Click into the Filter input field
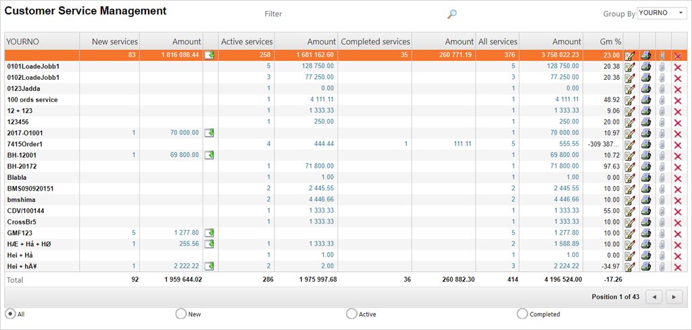 [x=351, y=14]
